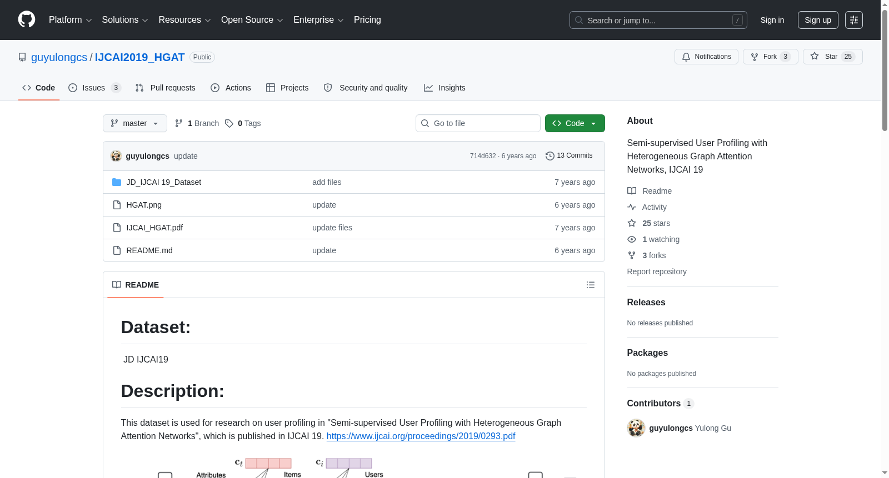This screenshot has width=889, height=478.
Task: View the 1 watching list
Action: click(653, 239)
